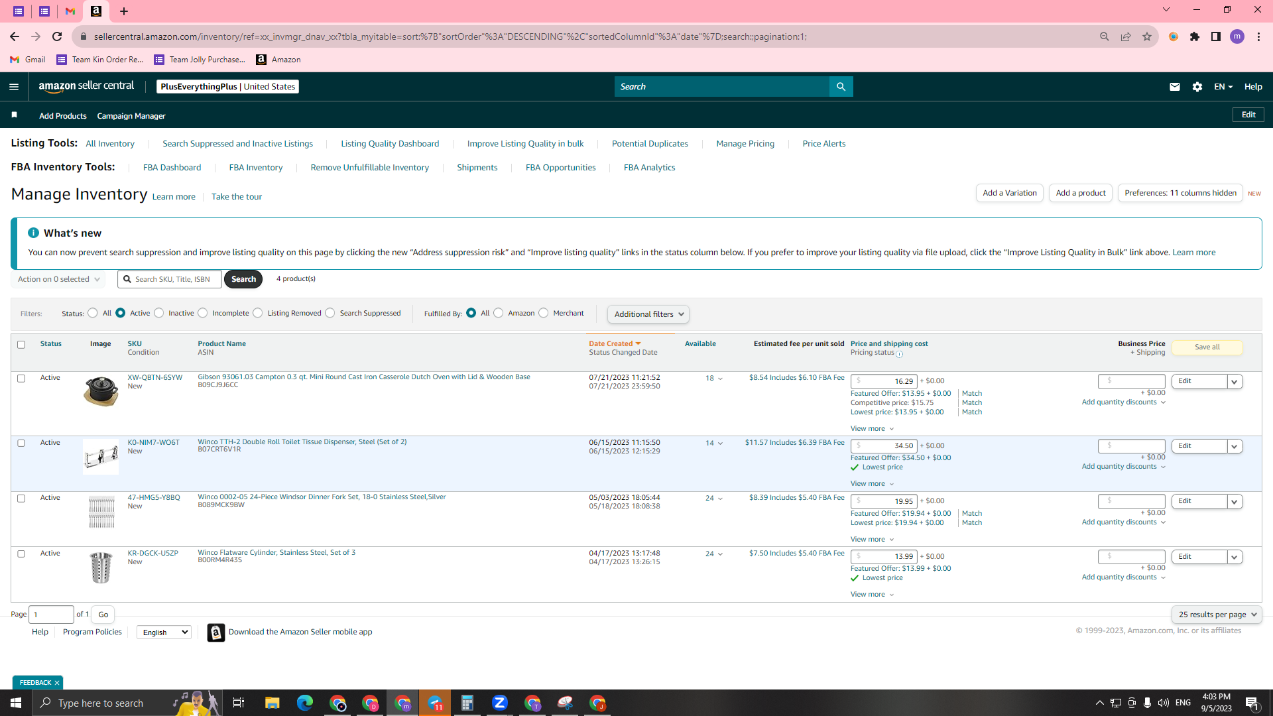The width and height of the screenshot is (1273, 716).
Task: Click the bookmark flag icon in the navigation bar
Action: (15, 115)
